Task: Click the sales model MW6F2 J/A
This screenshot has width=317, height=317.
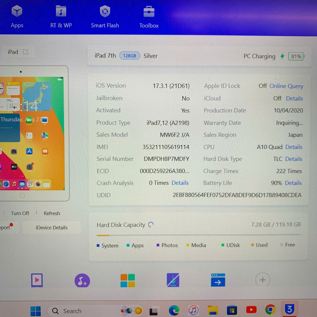Action: [175, 135]
